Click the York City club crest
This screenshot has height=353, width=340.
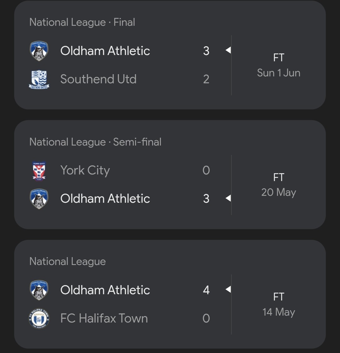39,171
